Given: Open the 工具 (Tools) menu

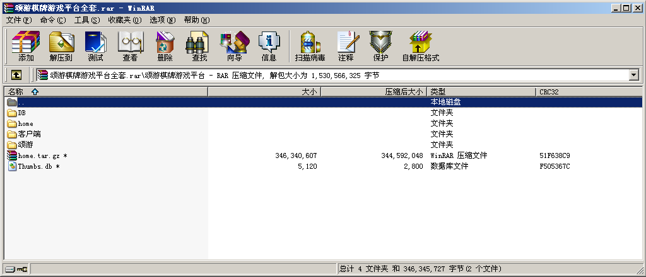Looking at the screenshot, I should pyautogui.click(x=86, y=20).
